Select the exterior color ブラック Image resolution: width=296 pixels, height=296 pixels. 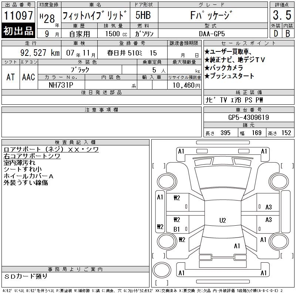80,70
